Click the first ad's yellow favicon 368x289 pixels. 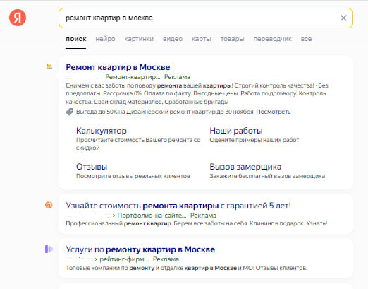click(x=49, y=66)
